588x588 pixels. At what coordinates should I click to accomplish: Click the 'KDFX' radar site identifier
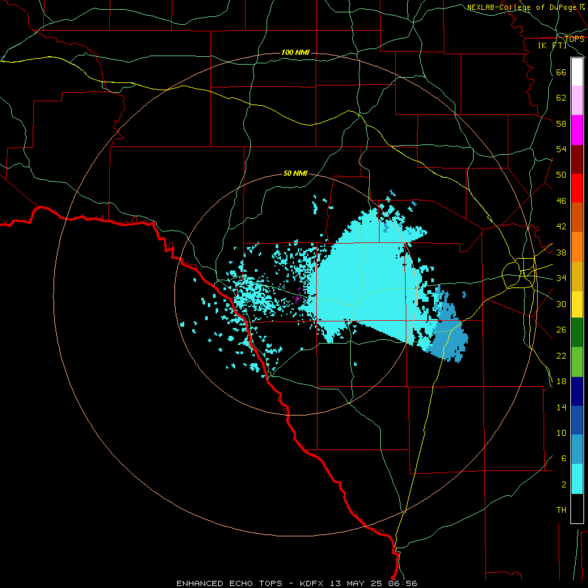pos(312,583)
